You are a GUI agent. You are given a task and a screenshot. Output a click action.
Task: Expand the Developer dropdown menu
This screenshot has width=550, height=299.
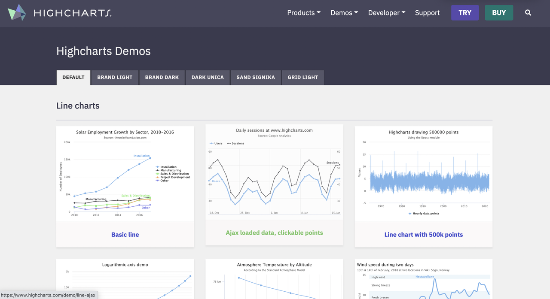point(387,13)
